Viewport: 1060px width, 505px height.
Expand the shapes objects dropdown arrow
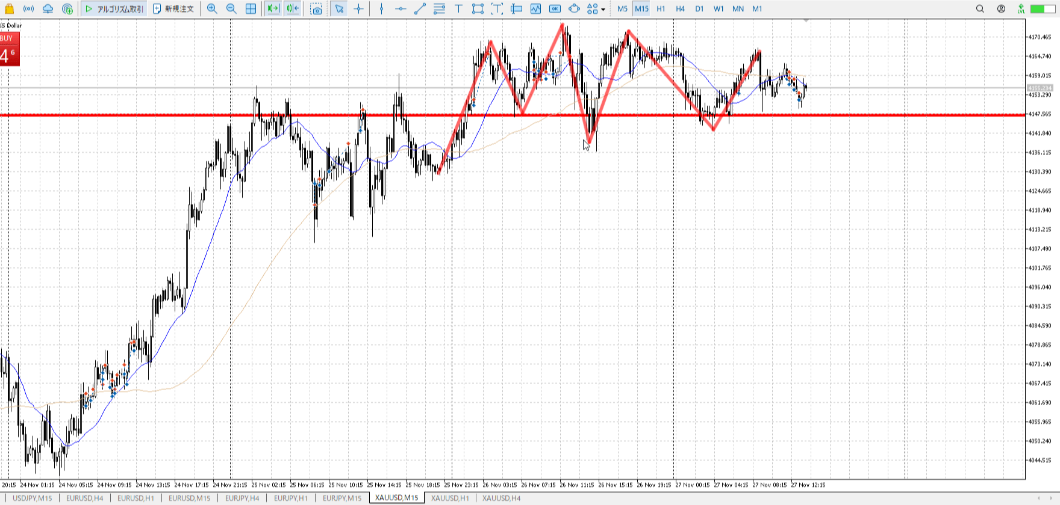pos(603,10)
